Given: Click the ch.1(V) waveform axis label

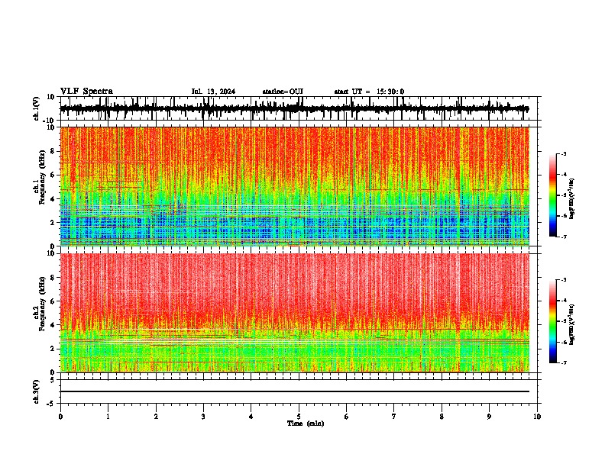Looking at the screenshot, I should pos(37,108).
